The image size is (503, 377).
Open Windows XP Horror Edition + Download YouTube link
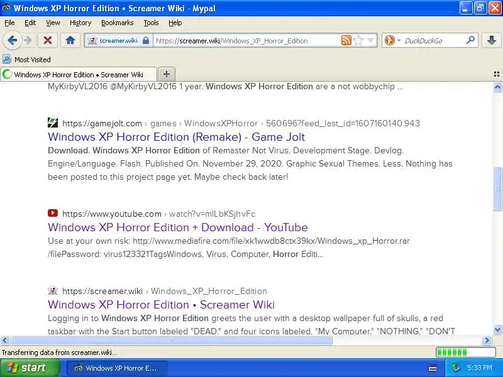(178, 227)
